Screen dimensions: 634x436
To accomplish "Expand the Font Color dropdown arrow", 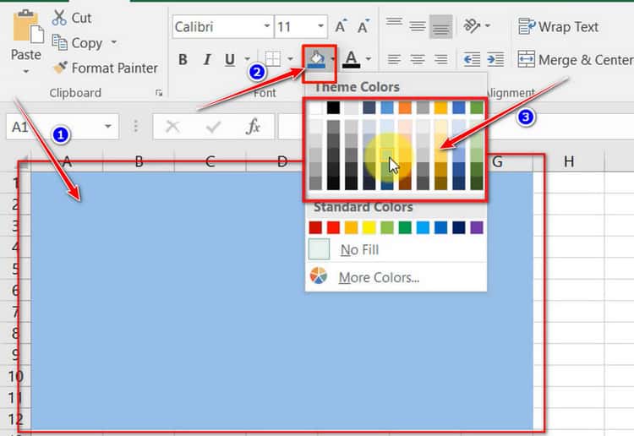I will pyautogui.click(x=369, y=59).
